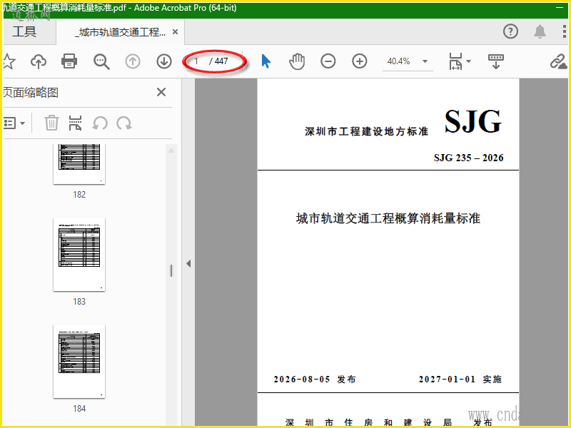
Task: Select the arrow selection tool
Action: (266, 61)
